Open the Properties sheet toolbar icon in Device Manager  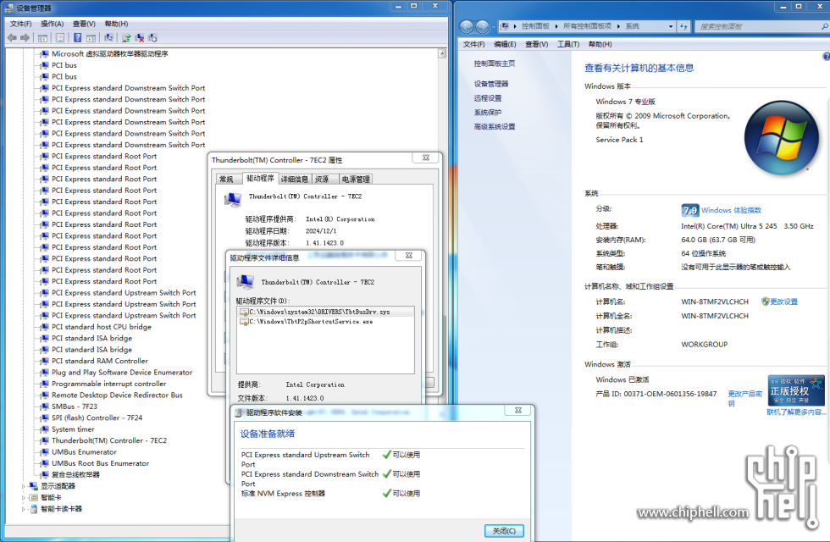tap(60, 37)
